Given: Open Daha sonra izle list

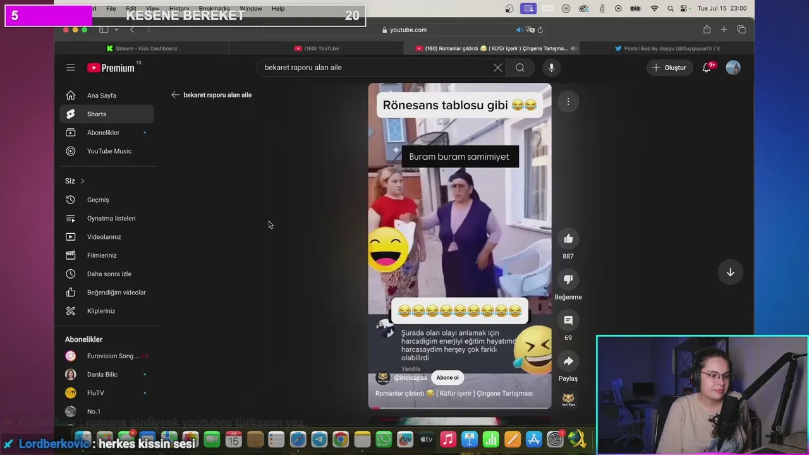Looking at the screenshot, I should pos(107,274).
